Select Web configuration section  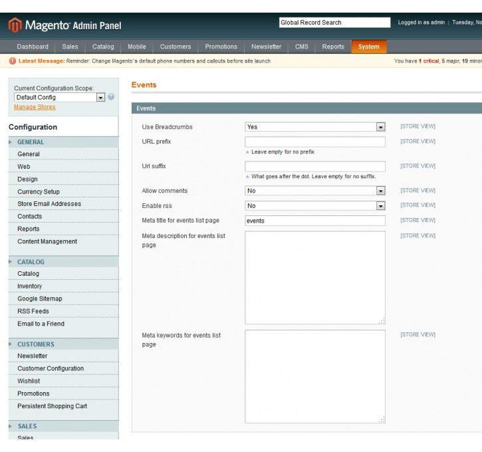pyautogui.click(x=63, y=167)
